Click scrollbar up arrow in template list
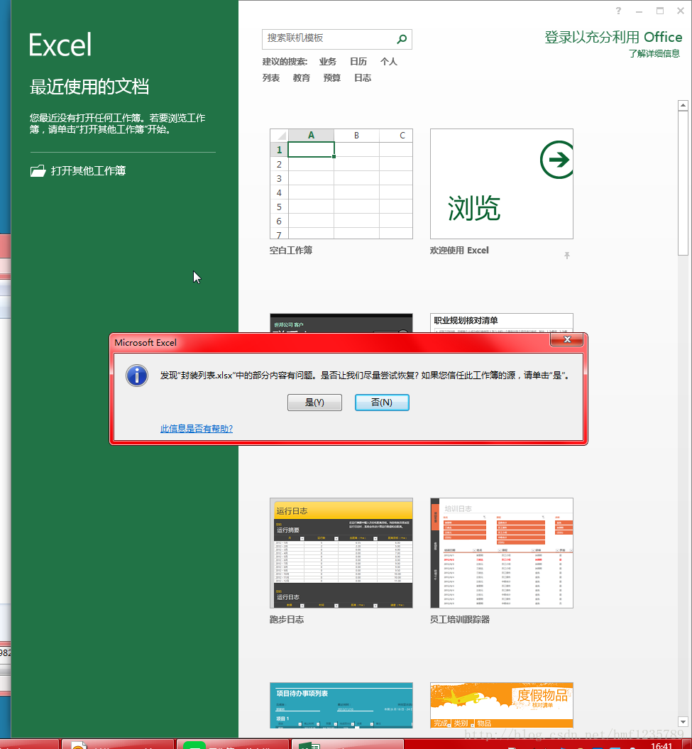Image resolution: width=692 pixels, height=749 pixels. point(683,105)
